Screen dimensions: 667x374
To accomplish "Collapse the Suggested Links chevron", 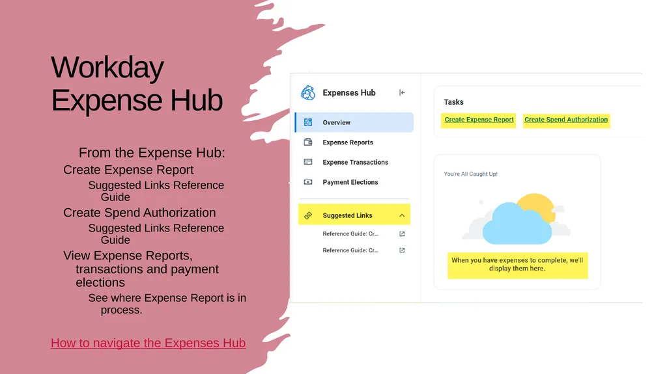I will point(402,215).
